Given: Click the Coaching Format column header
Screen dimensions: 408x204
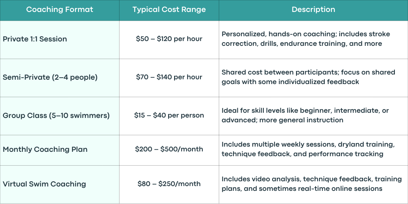Looking at the screenshot, I should point(60,10).
